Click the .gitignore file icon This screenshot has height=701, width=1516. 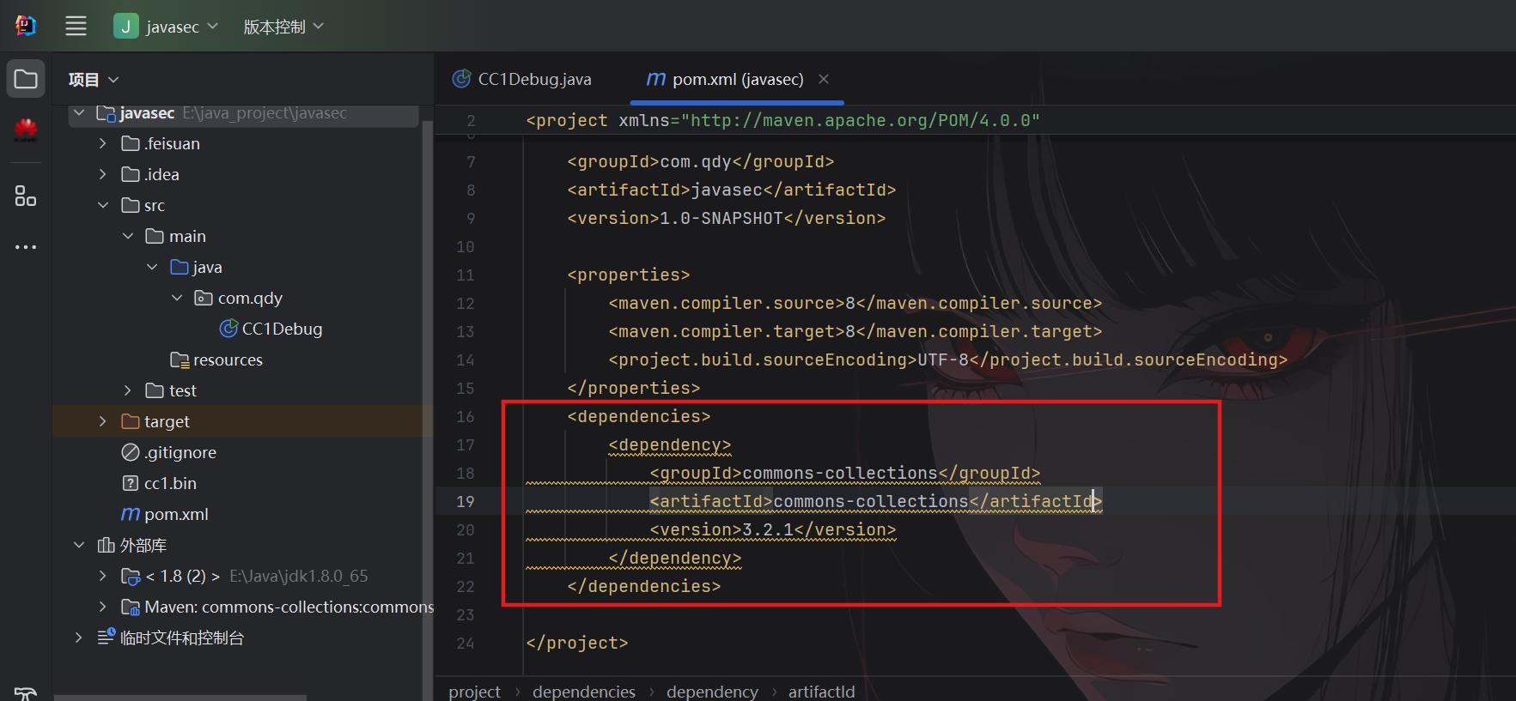[131, 452]
